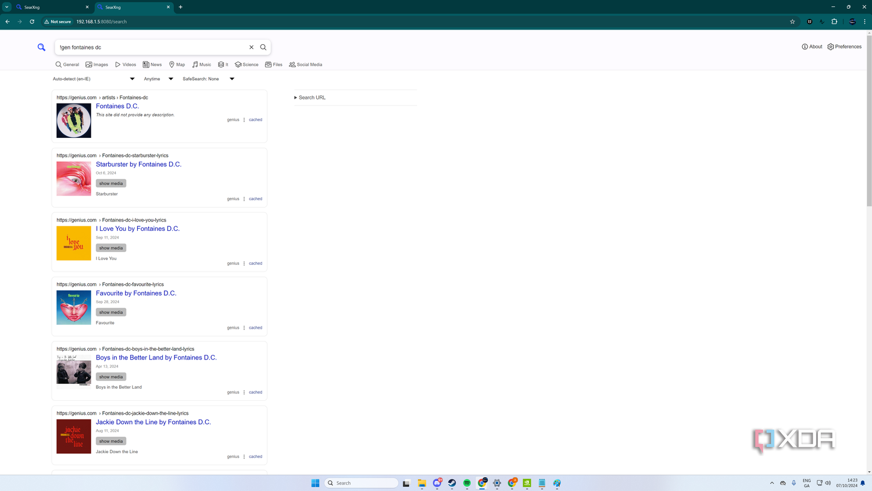Switch to the News search category

(x=152, y=65)
